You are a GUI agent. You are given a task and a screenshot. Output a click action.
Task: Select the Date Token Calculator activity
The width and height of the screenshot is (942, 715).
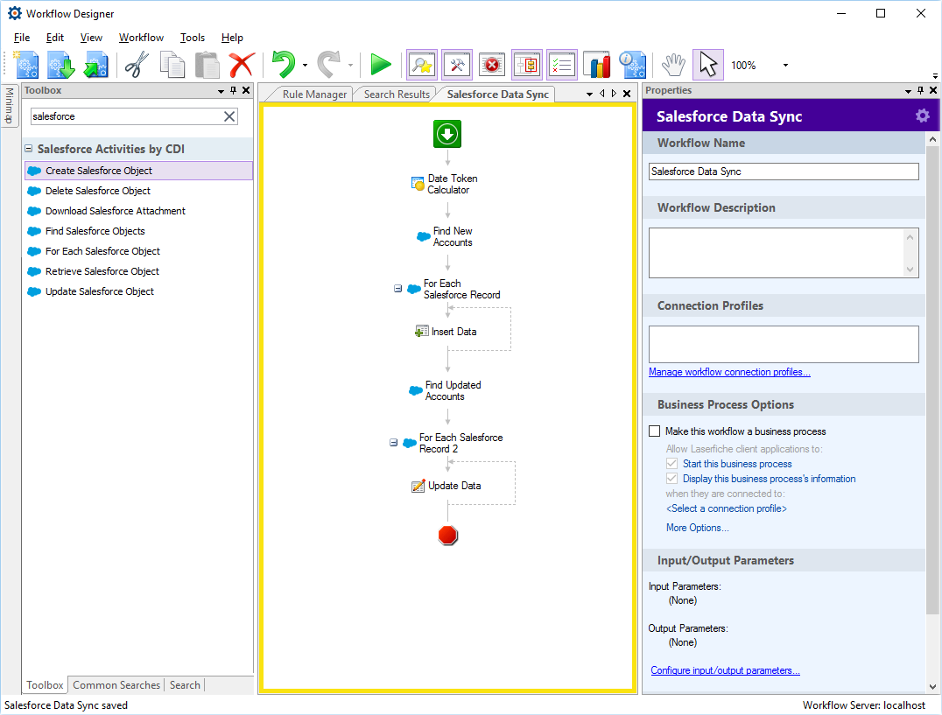(445, 185)
